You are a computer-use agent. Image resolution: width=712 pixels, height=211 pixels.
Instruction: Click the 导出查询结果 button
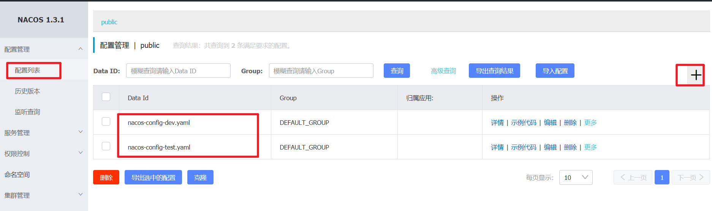coord(494,71)
